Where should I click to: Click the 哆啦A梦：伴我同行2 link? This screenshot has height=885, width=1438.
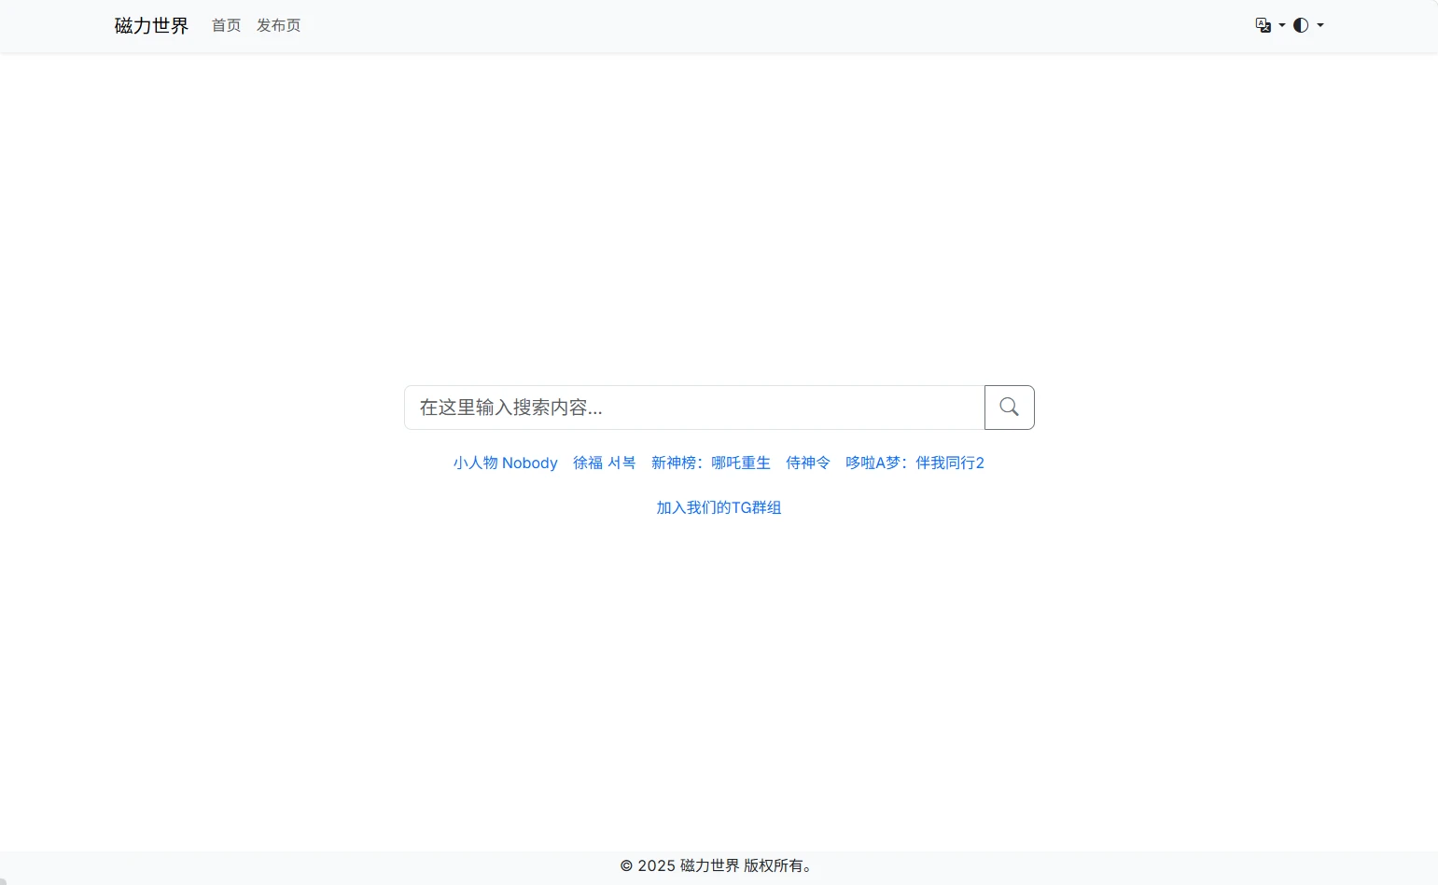click(914, 463)
